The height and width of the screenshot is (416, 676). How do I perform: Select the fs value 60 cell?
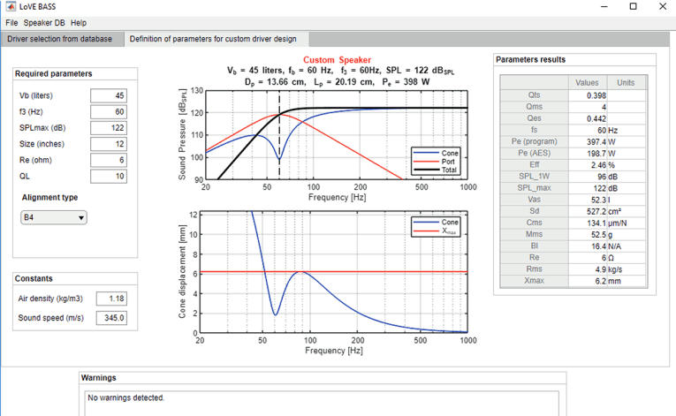point(588,130)
